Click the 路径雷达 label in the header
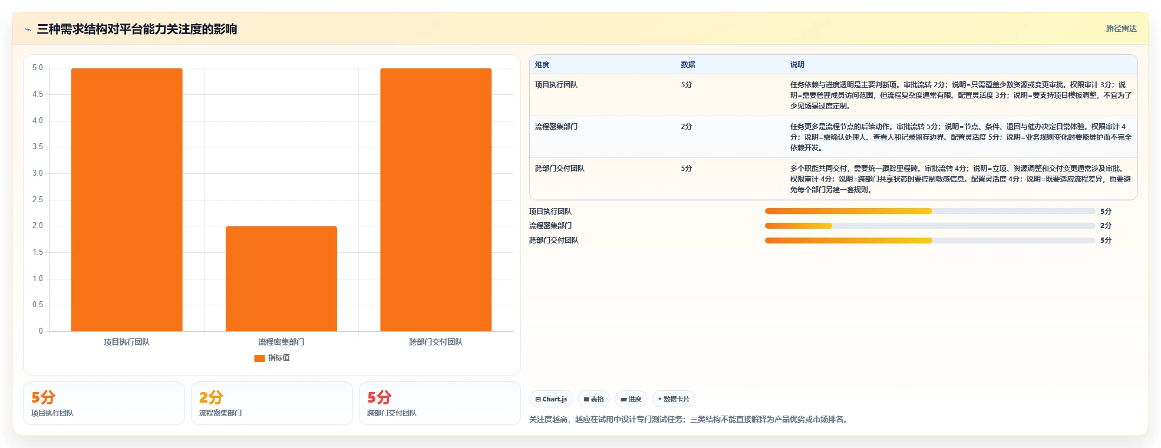 point(1121,28)
